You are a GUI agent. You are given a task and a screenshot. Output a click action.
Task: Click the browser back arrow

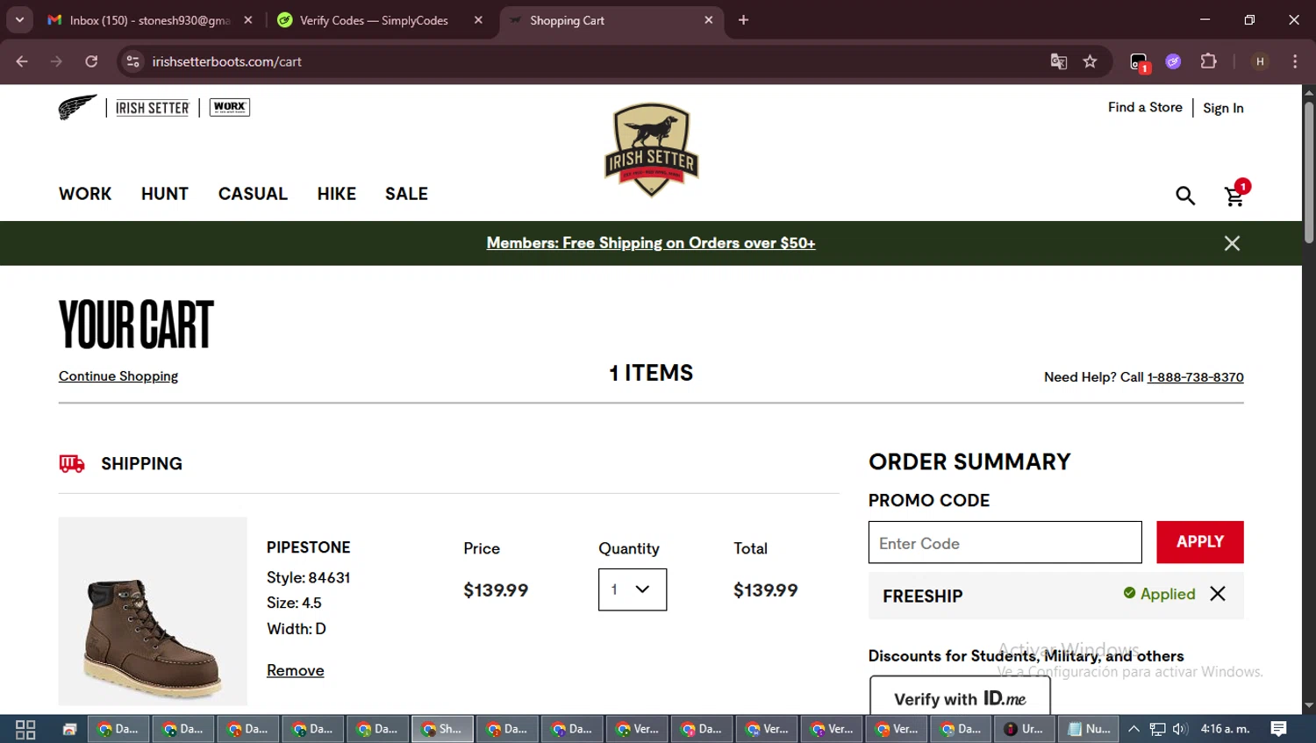[x=22, y=61]
